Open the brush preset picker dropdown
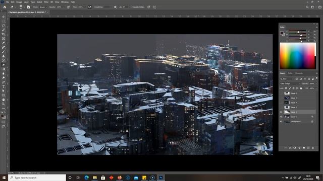The image size is (323, 181). 24,7
